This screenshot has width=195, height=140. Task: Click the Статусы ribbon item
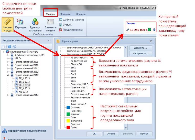(67, 25)
